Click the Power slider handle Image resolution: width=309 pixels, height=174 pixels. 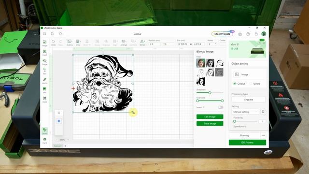click(235, 121)
